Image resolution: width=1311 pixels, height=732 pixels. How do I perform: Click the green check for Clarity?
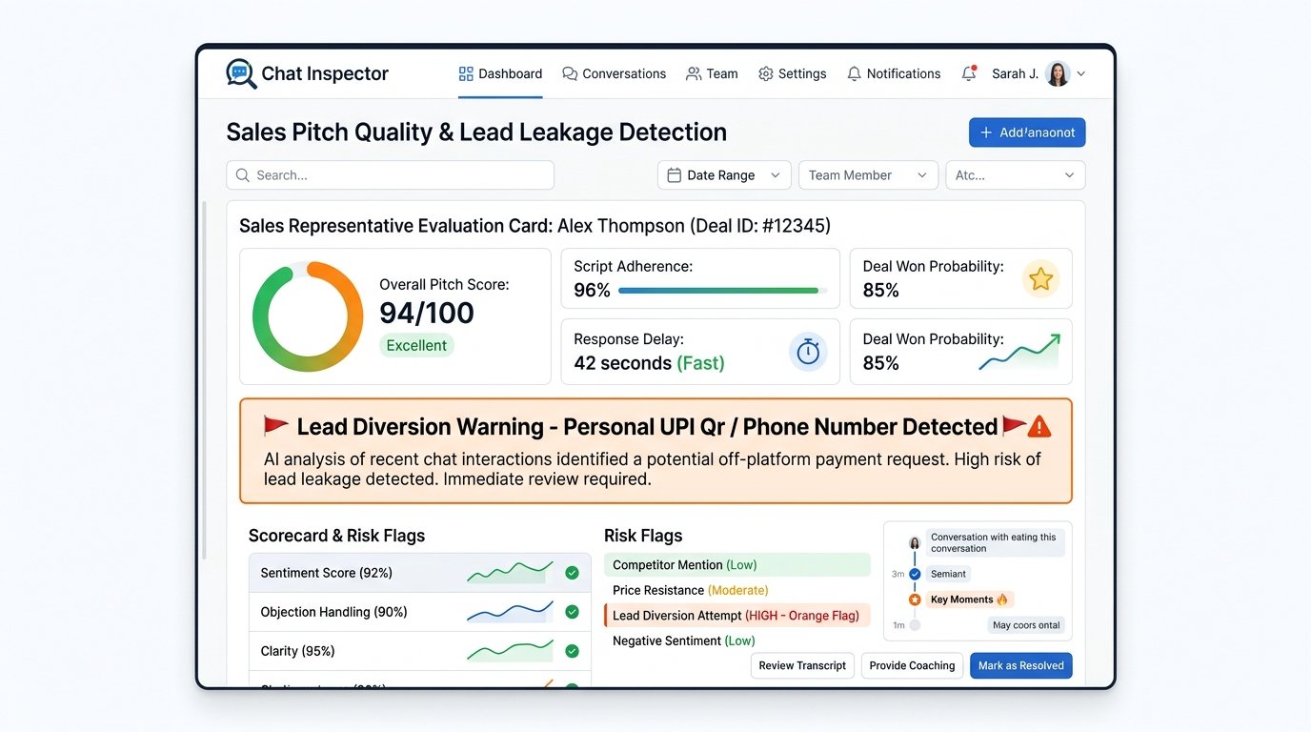point(572,651)
